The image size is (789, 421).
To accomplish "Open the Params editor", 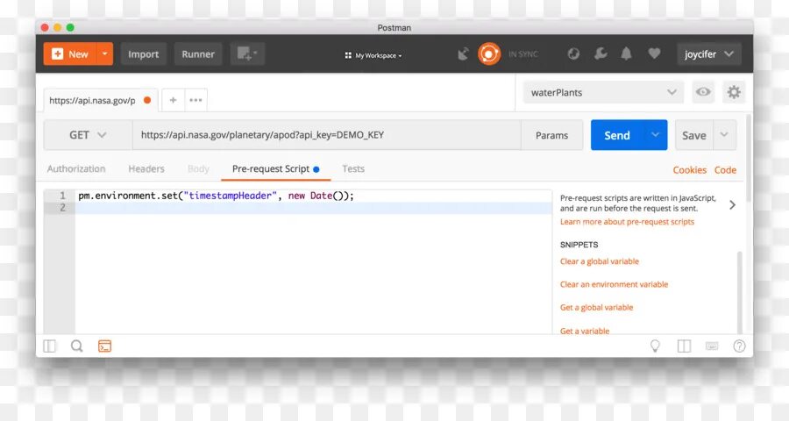I will click(x=552, y=135).
